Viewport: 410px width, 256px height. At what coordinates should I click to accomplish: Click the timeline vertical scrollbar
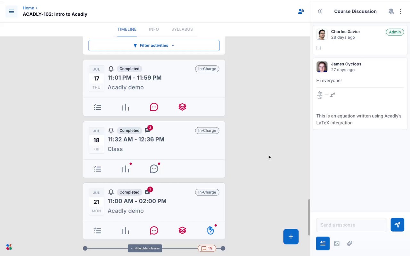[309, 217]
